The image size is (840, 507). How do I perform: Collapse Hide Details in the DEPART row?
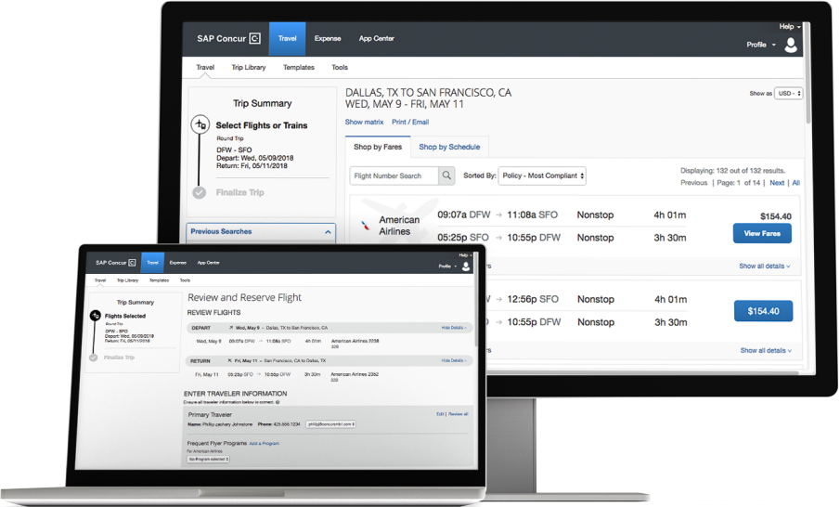454,328
